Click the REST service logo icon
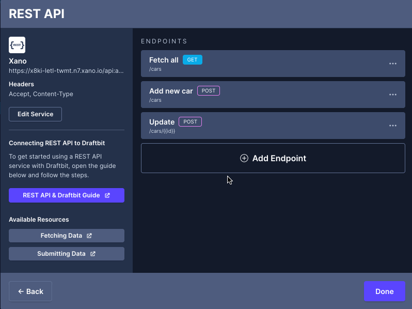 [17, 45]
